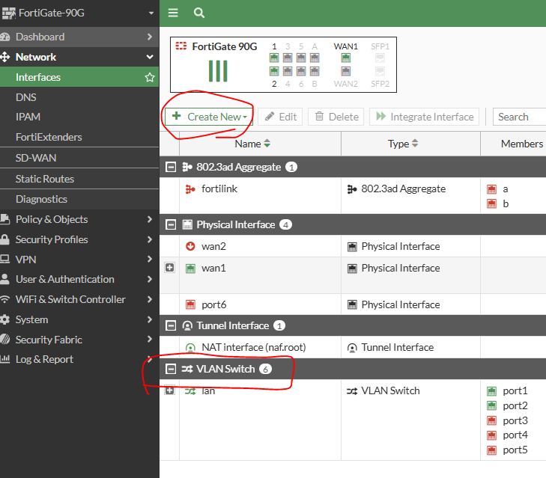Image resolution: width=546 pixels, height=478 pixels.
Task: Click the Members column header
Action: [x=513, y=144]
